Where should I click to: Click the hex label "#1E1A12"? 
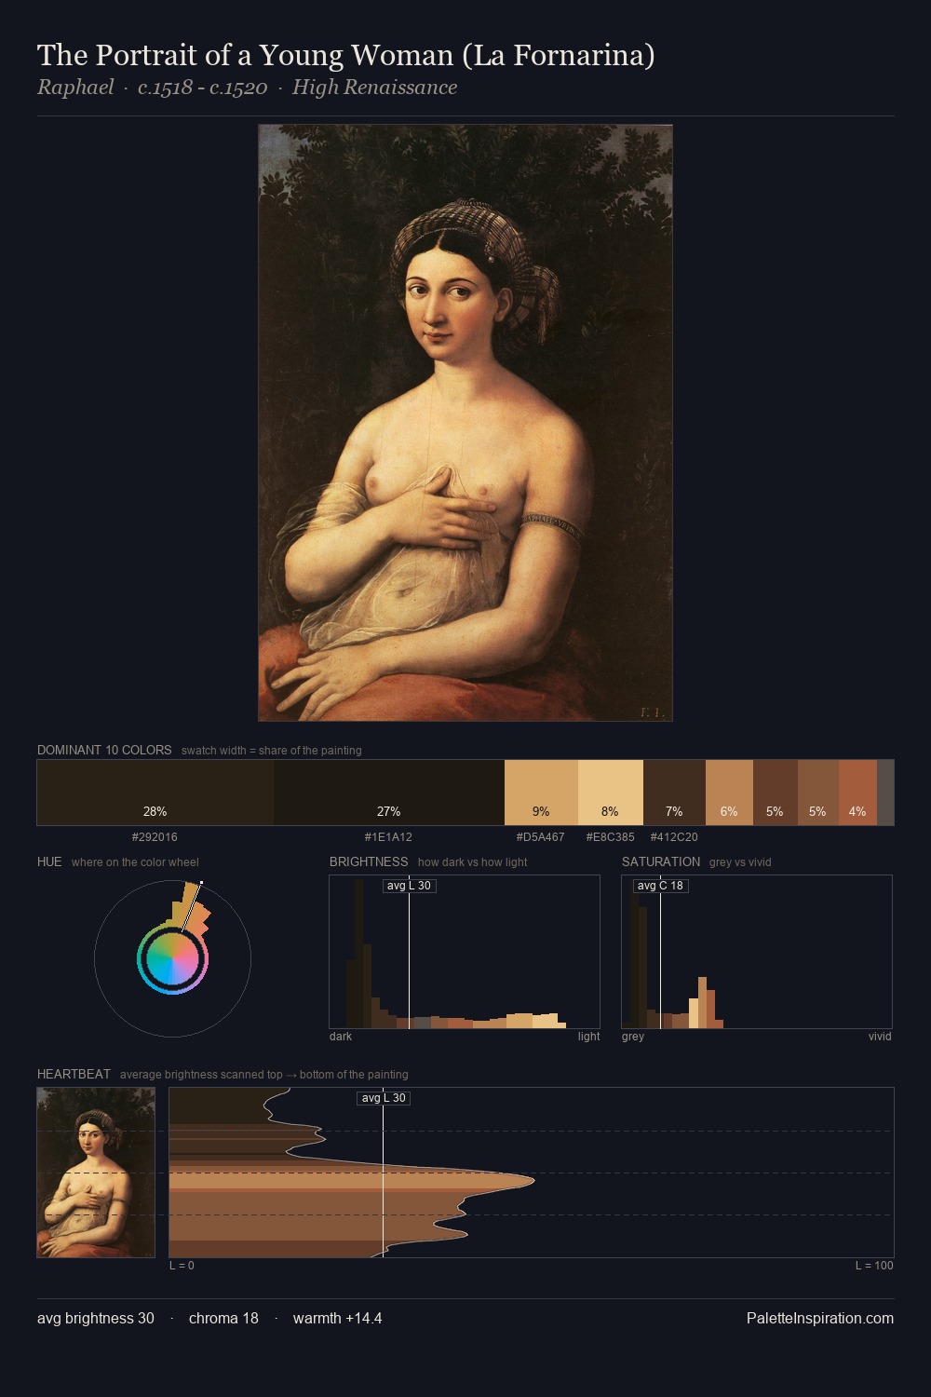pos(388,837)
